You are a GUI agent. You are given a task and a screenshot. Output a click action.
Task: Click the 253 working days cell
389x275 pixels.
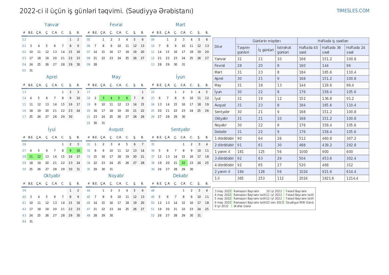[x=266, y=178]
